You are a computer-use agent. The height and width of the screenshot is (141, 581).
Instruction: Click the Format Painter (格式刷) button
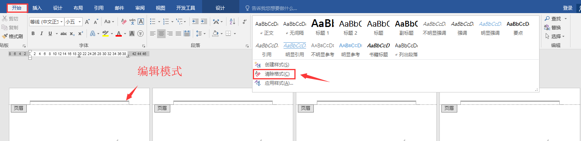click(x=13, y=37)
